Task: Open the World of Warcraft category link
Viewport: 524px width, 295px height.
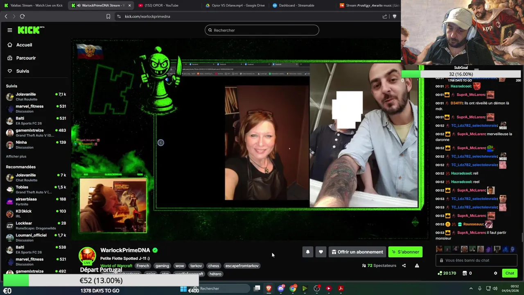Action: 116,266
